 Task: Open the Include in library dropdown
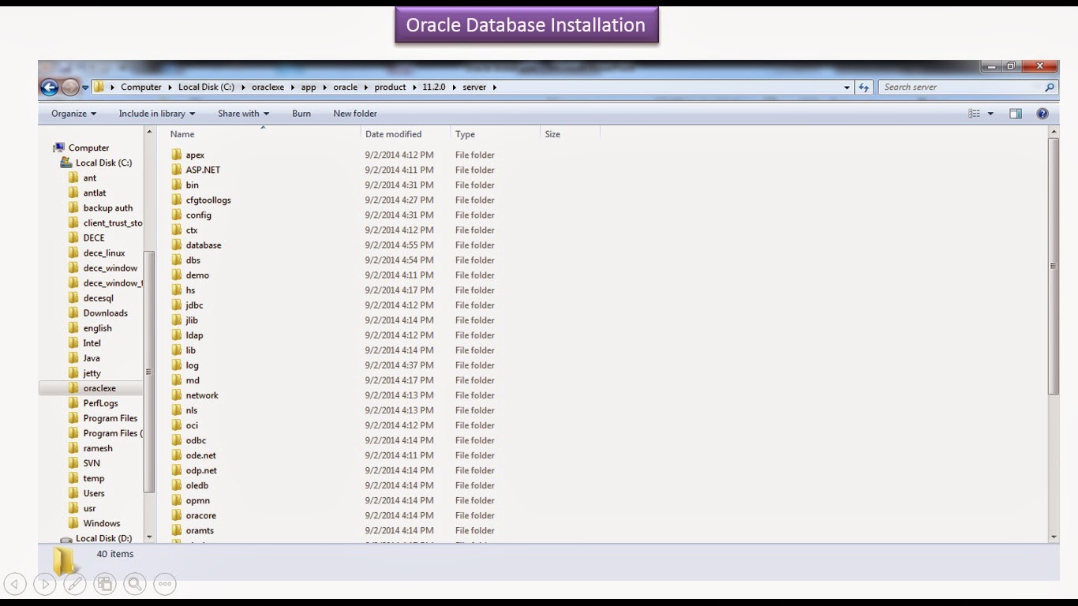click(x=157, y=114)
